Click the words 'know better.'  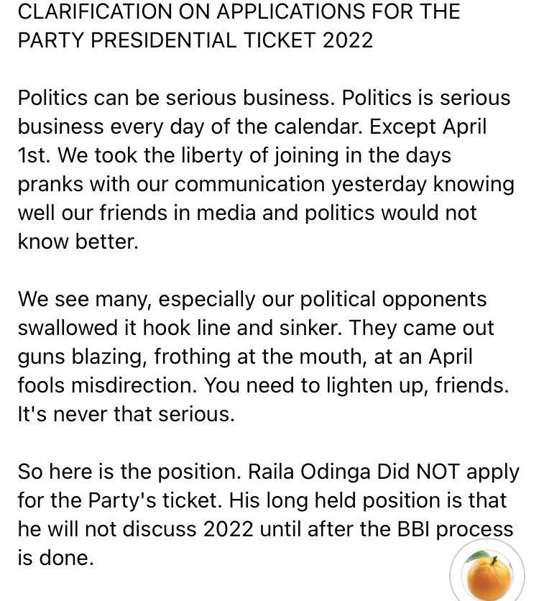click(x=78, y=242)
